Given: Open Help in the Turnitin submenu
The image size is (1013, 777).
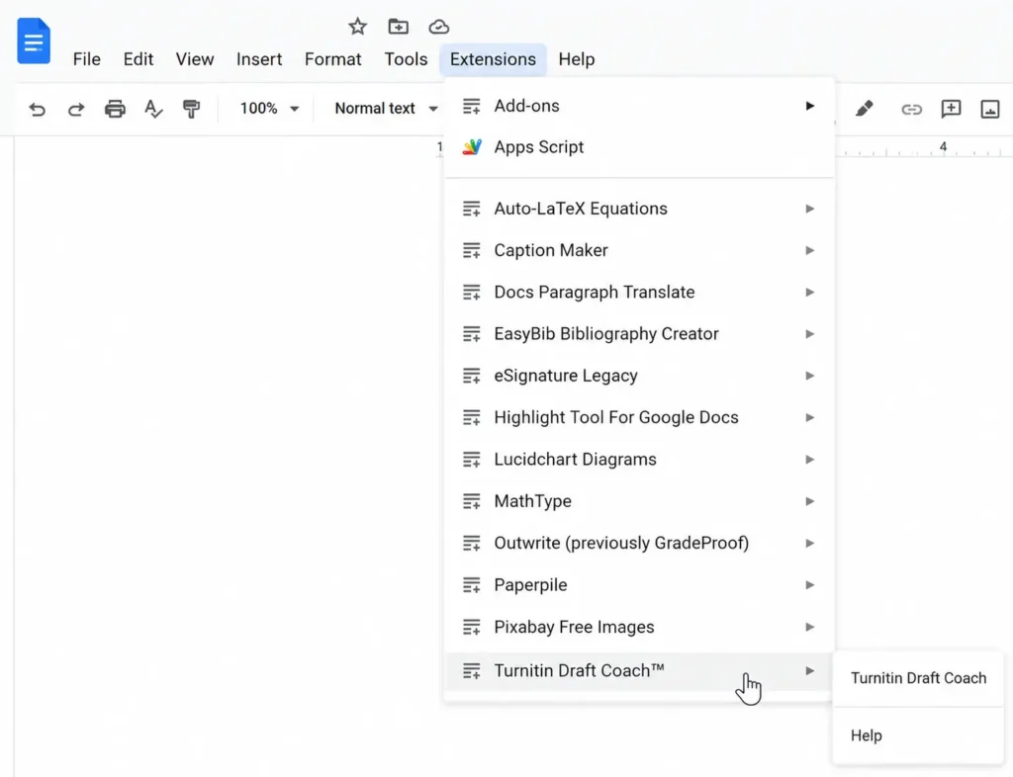Looking at the screenshot, I should 918,735.
